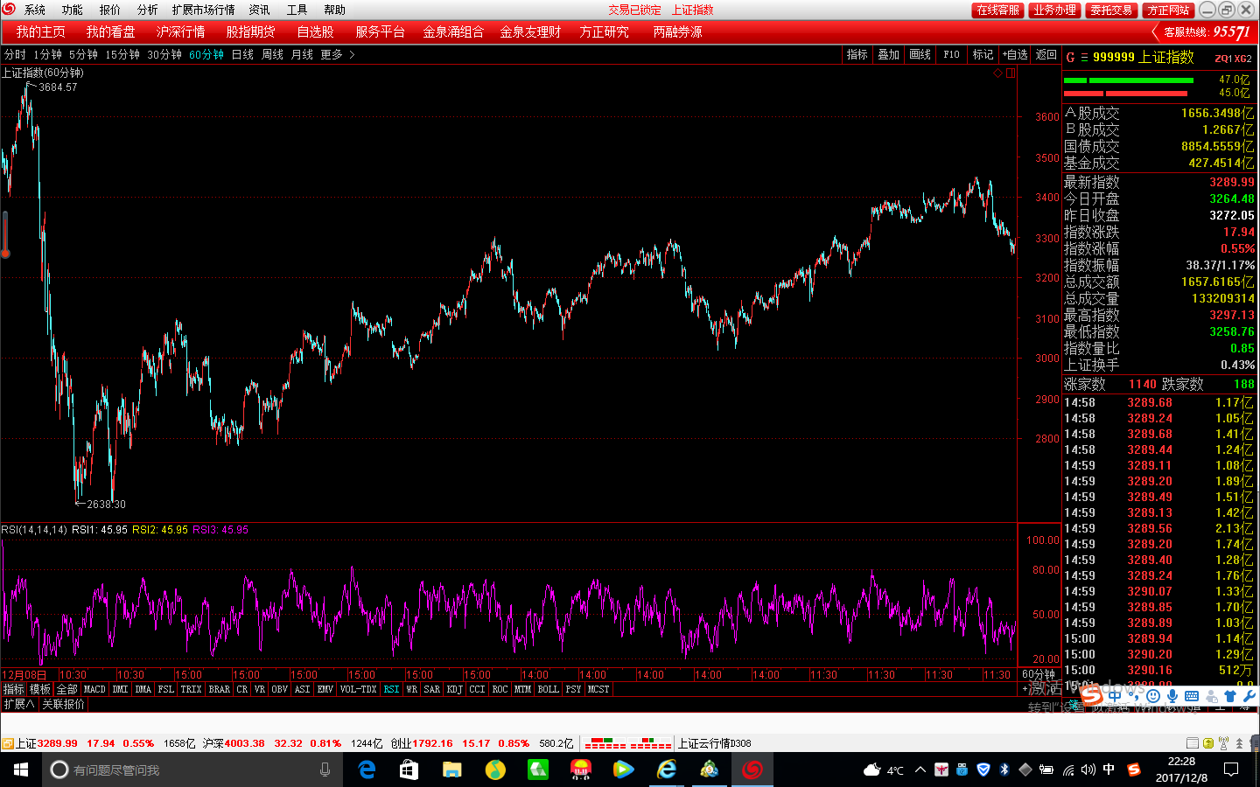The height and width of the screenshot is (787, 1260).
Task: Go to 我的主页 tab
Action: [41, 31]
